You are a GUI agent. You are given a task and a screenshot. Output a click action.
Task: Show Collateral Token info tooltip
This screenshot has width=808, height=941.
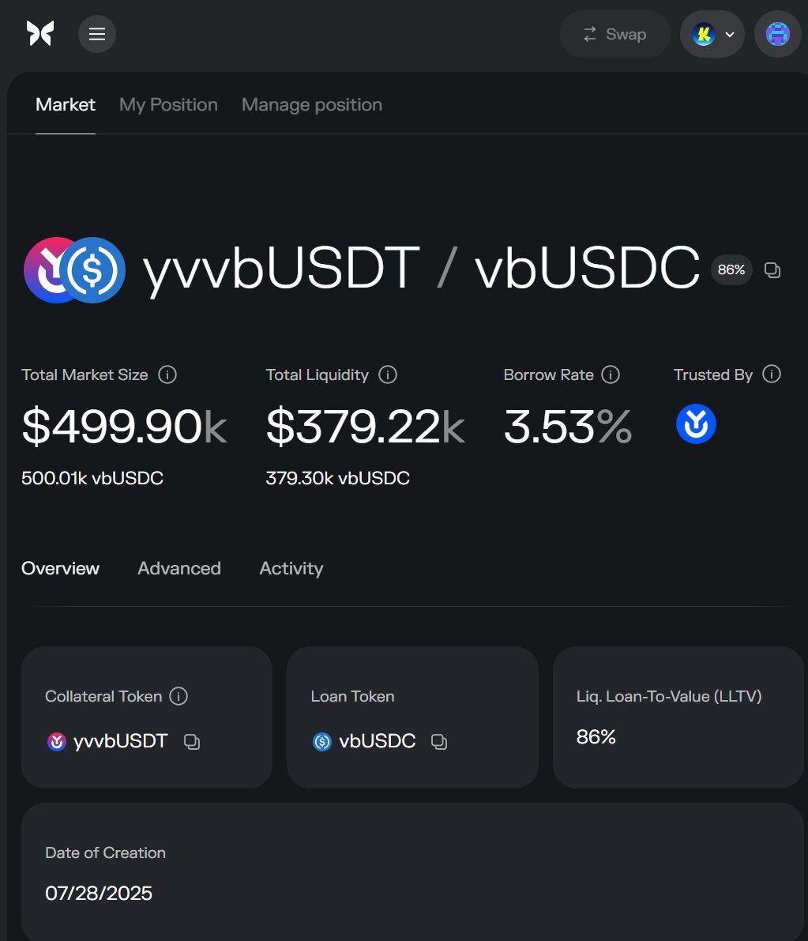click(x=179, y=696)
